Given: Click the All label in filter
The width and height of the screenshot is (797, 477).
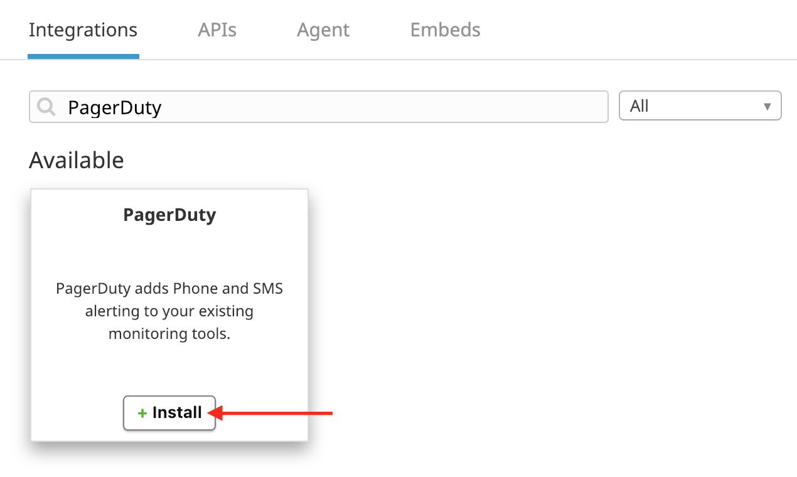Looking at the screenshot, I should click(639, 106).
